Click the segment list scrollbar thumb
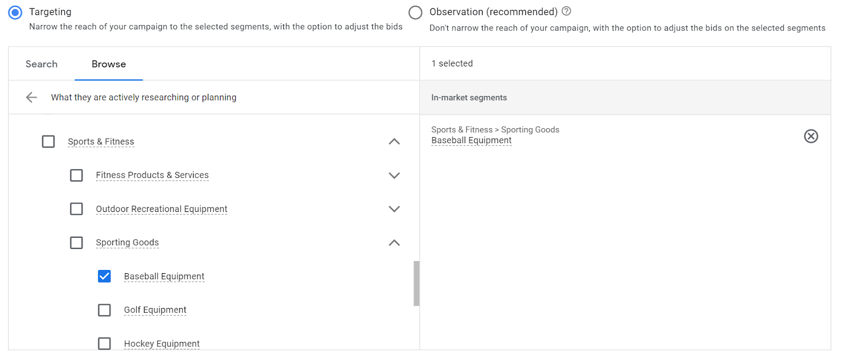The image size is (844, 357). 416,283
